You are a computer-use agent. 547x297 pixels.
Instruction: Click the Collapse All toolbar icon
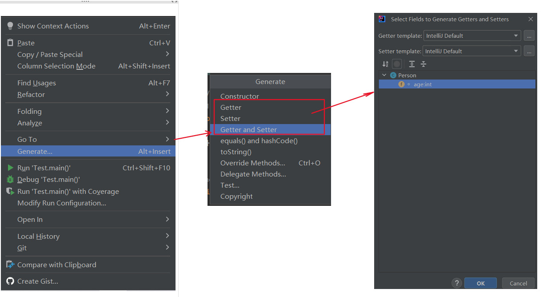click(423, 64)
